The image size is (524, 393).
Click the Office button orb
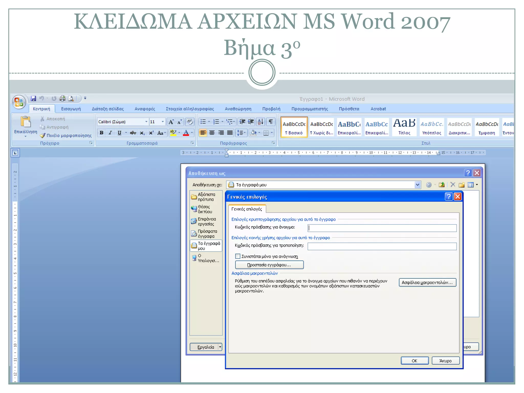click(19, 102)
